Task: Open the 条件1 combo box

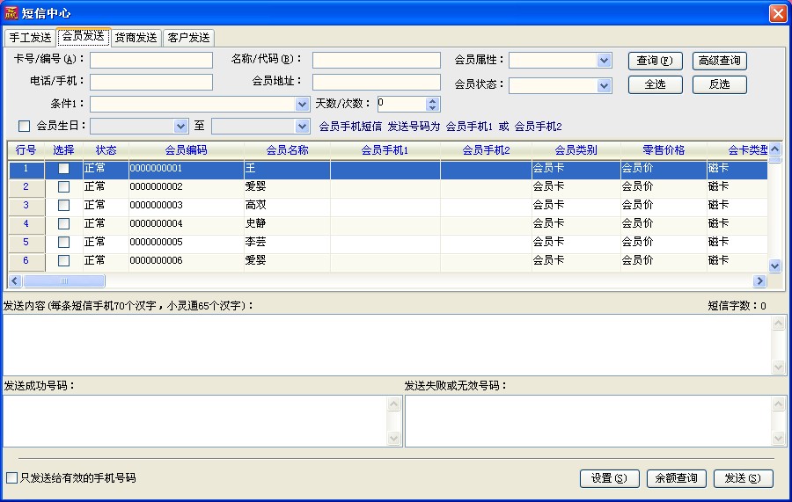Action: [x=302, y=105]
